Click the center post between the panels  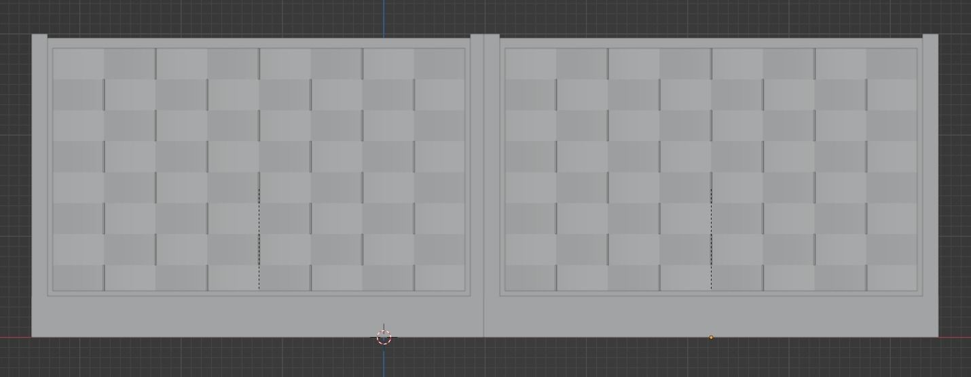coord(485,185)
